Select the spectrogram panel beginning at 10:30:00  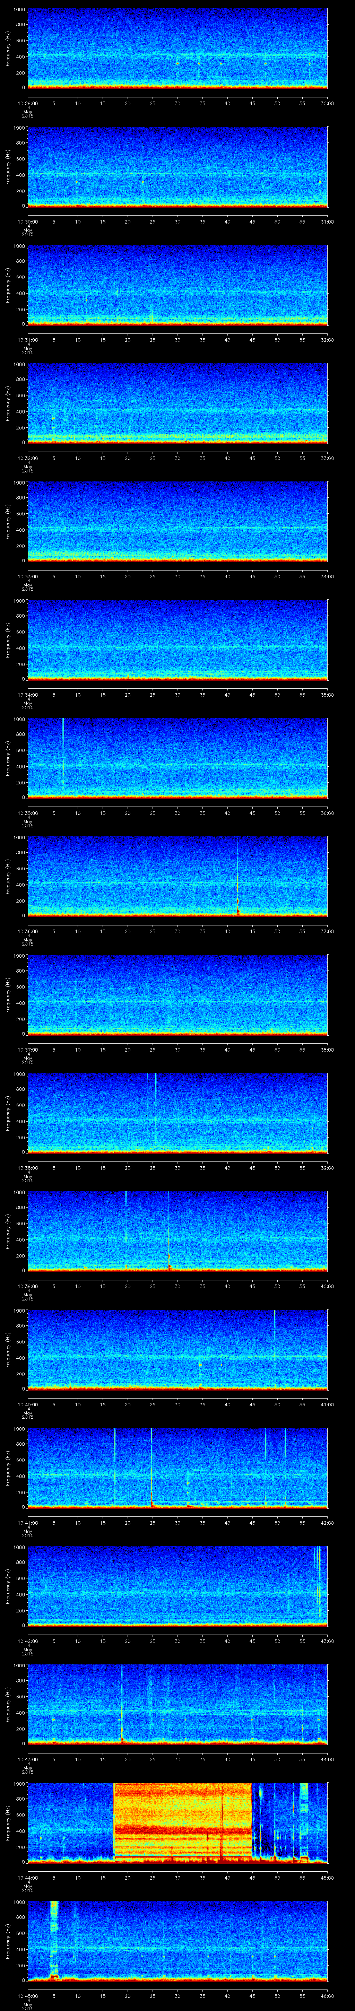pyautogui.click(x=178, y=166)
